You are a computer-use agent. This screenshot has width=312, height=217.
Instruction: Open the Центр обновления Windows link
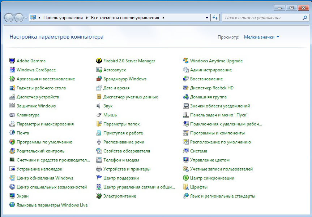(x=45, y=178)
